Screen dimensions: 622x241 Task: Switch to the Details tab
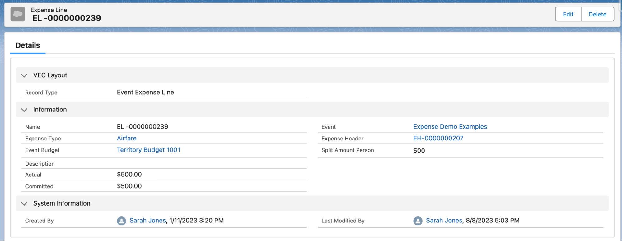click(x=28, y=45)
